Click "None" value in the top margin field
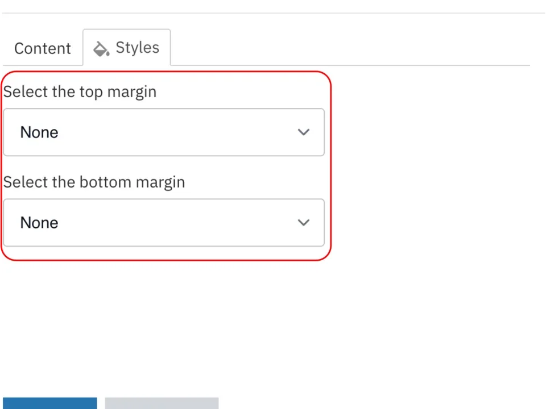Image resolution: width=546 pixels, height=409 pixels. click(x=39, y=132)
